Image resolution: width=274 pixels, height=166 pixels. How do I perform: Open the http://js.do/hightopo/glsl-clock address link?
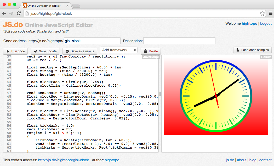pyautogui.click(x=64, y=160)
